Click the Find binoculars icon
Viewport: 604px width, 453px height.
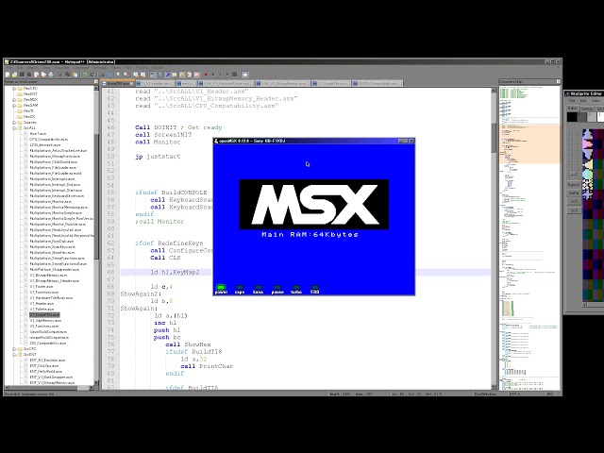(102, 75)
